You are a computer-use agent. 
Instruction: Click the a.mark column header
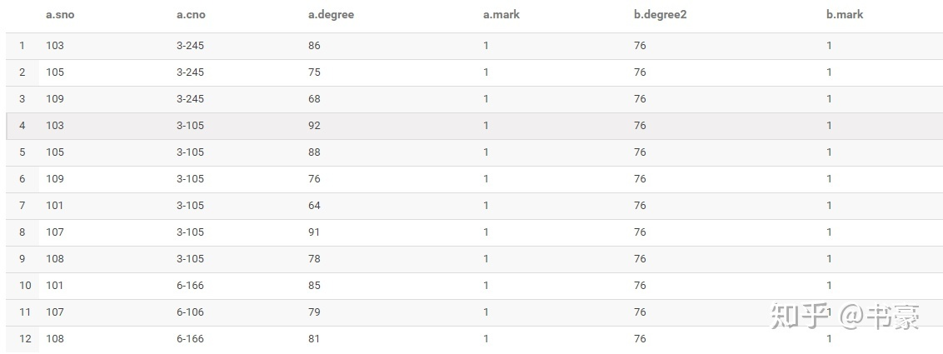coord(501,15)
